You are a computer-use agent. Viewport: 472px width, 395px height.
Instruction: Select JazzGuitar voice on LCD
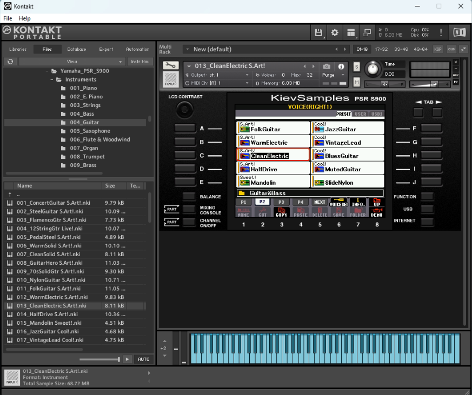[348, 128]
